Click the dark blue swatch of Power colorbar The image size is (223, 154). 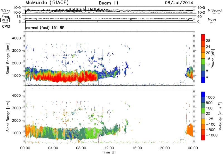(x=203, y=80)
